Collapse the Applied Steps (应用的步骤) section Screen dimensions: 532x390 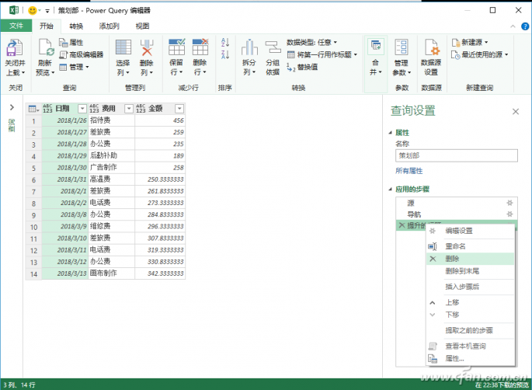[390, 189]
